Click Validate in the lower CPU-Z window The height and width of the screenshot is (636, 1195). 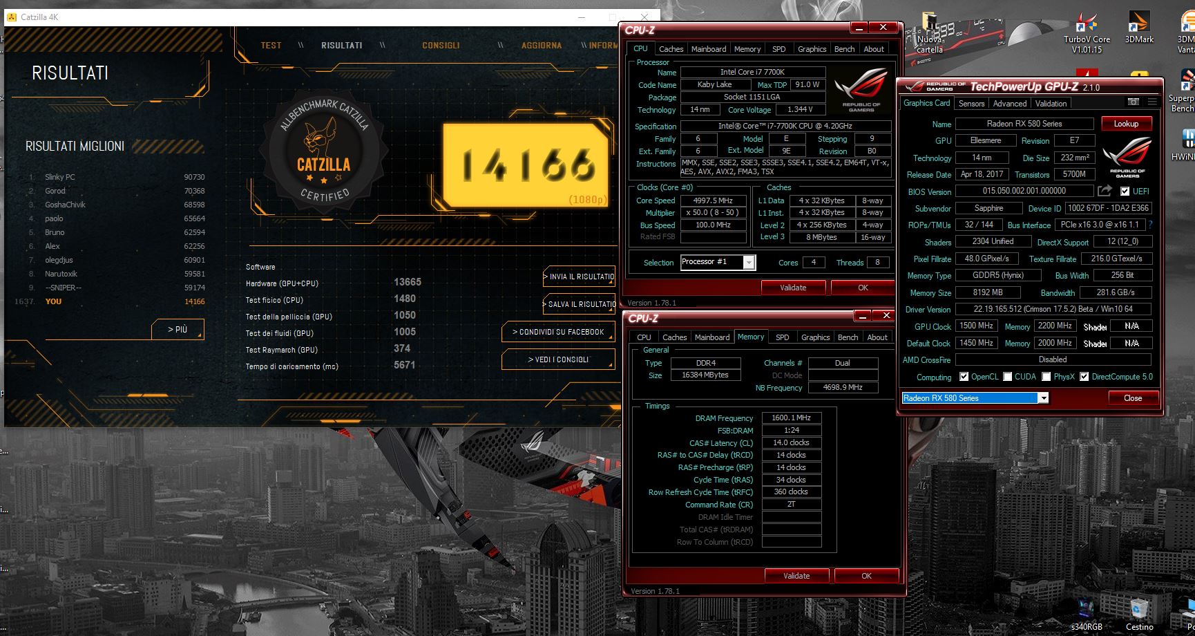click(x=796, y=576)
